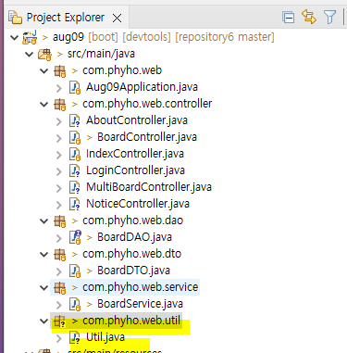Viewport: 347px width, 353px height.
Task: Select com.phyho.web.controller package name
Action: click(x=147, y=104)
